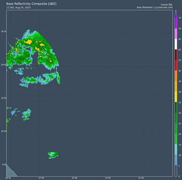Click the colorbar tick label 20
182x180 pixels.
click(180, 134)
